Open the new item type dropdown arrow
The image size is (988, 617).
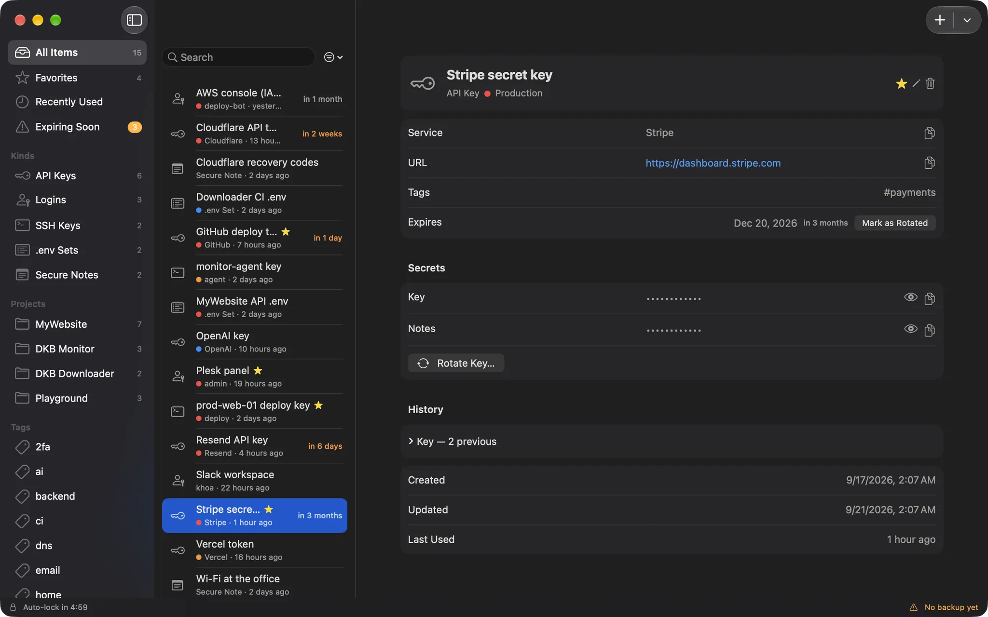[x=967, y=20]
